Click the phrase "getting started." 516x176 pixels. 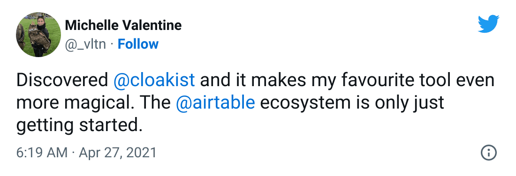click(79, 125)
